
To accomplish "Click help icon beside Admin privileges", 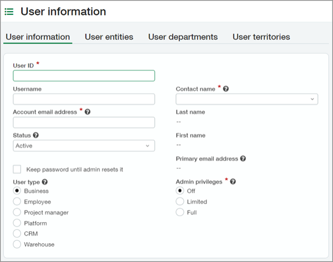I will 233,182.
